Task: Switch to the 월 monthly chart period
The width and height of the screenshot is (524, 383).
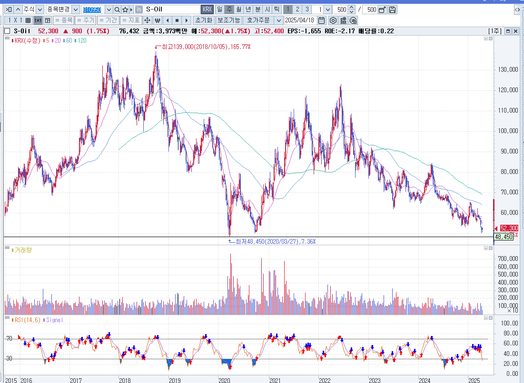Action: 238,10
